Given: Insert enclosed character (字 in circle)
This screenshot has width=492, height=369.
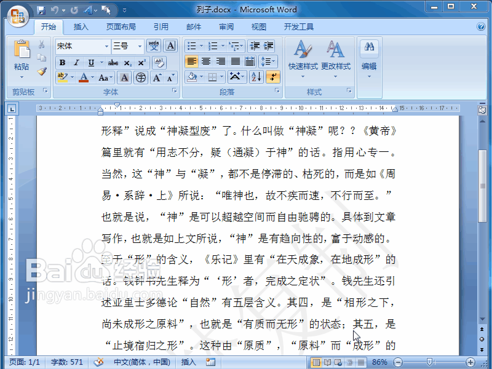Looking at the screenshot, I should point(141,77).
